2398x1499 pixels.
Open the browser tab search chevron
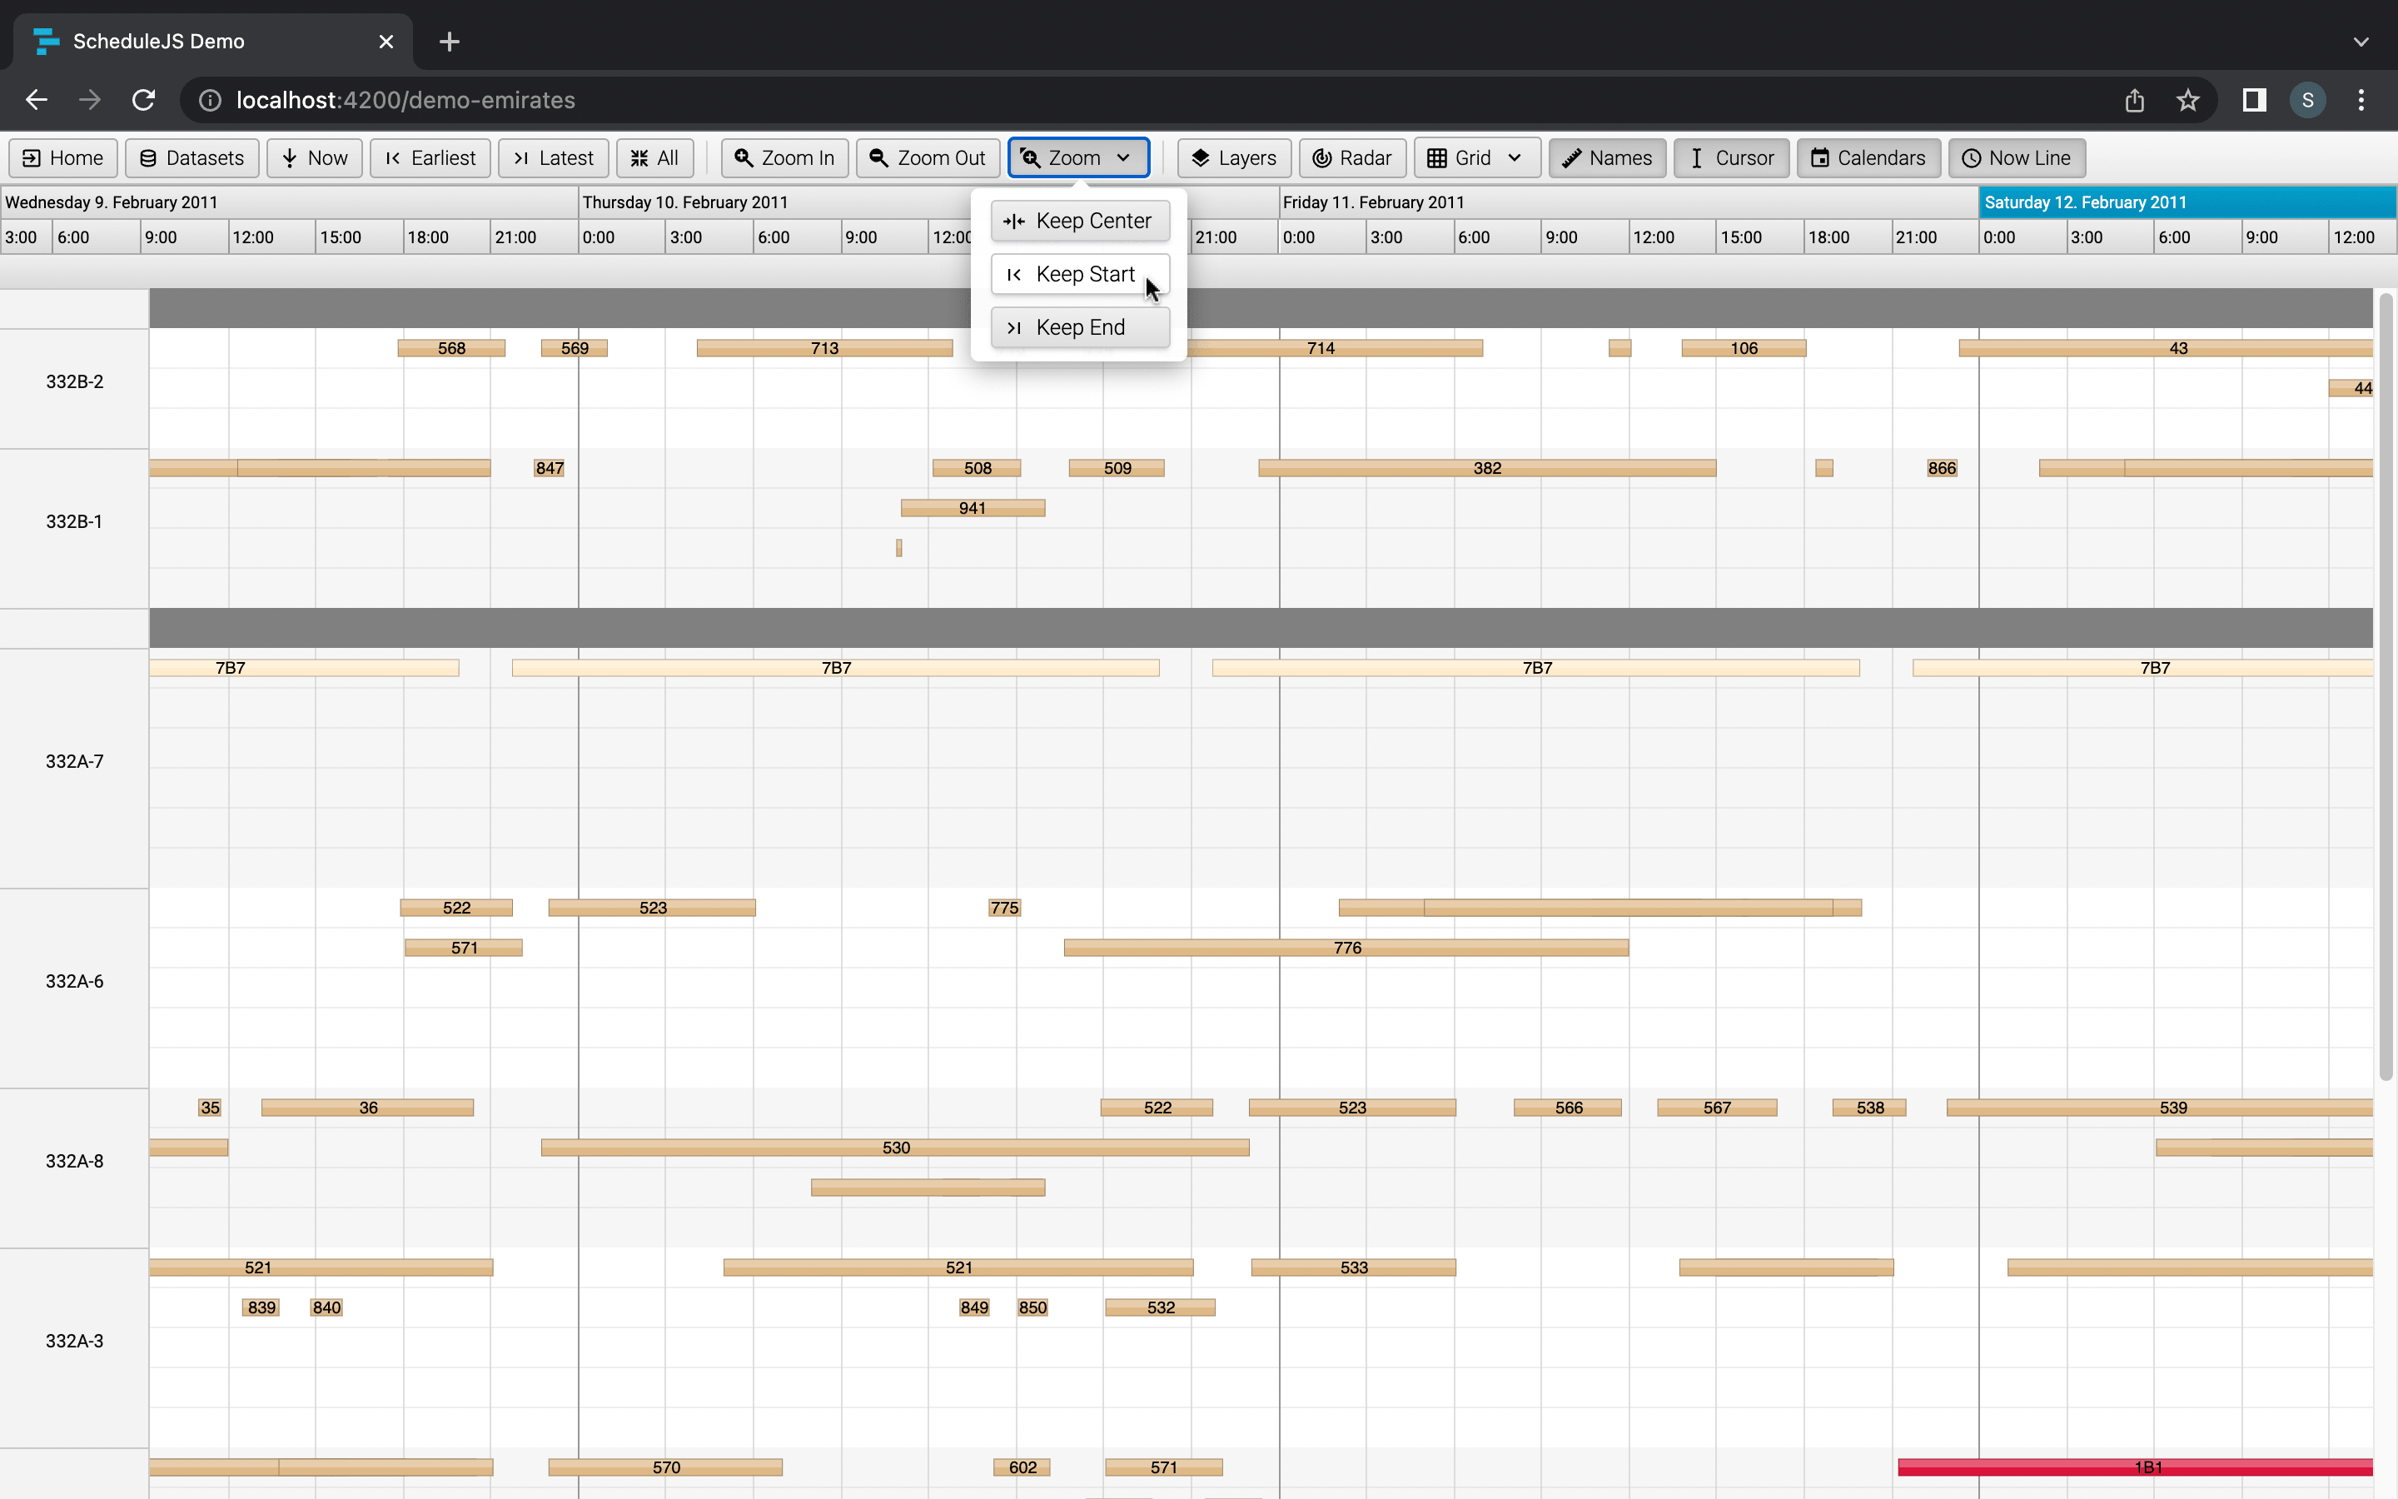[x=2361, y=41]
